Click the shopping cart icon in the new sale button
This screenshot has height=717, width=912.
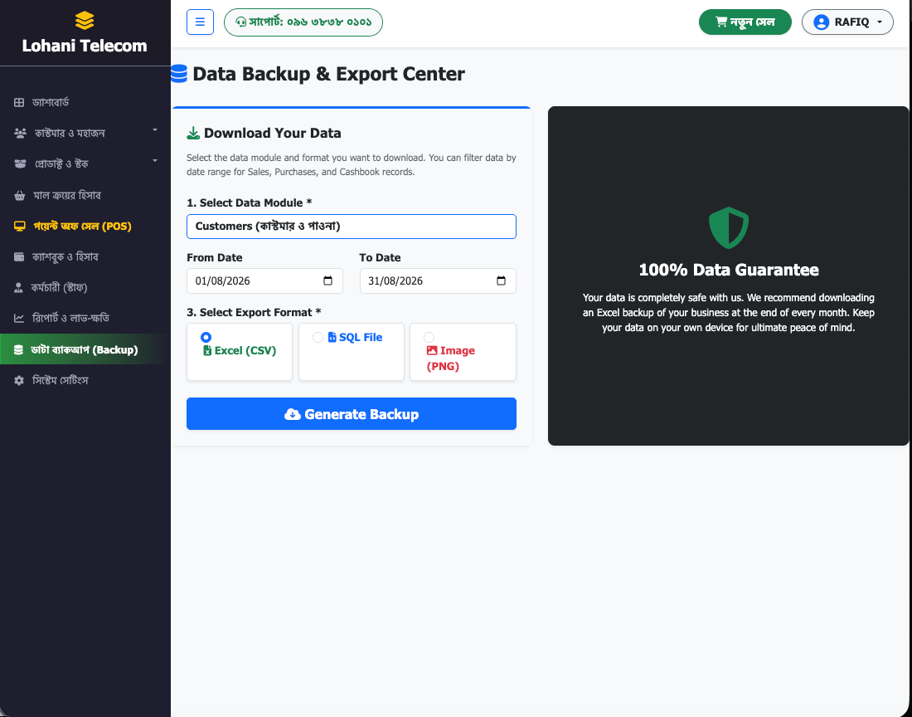pyautogui.click(x=721, y=22)
